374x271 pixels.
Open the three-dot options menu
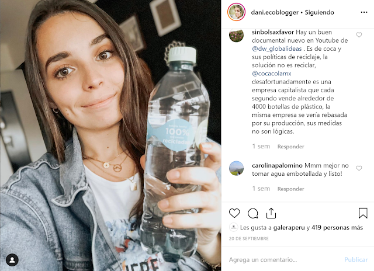(x=364, y=12)
